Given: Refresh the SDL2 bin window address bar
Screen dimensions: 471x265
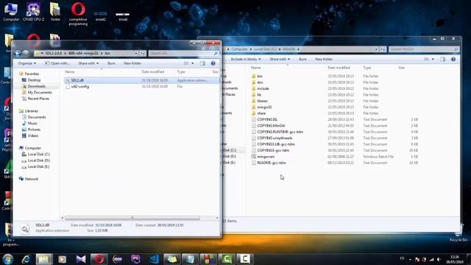Looking at the screenshot, I should pyautogui.click(x=143, y=54).
